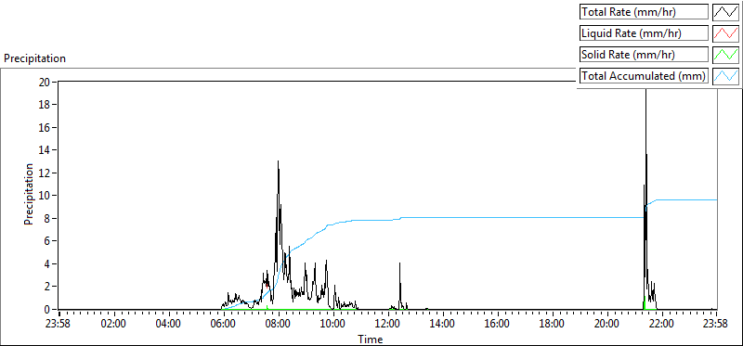Click the Total Rate black line icon
Viewport: 743px width, 346px height.
(x=725, y=12)
